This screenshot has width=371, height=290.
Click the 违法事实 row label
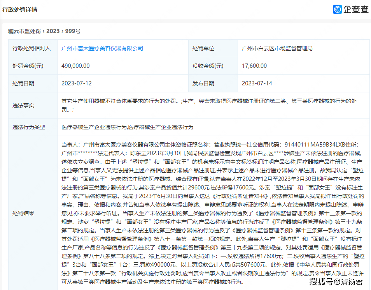tap(23, 105)
